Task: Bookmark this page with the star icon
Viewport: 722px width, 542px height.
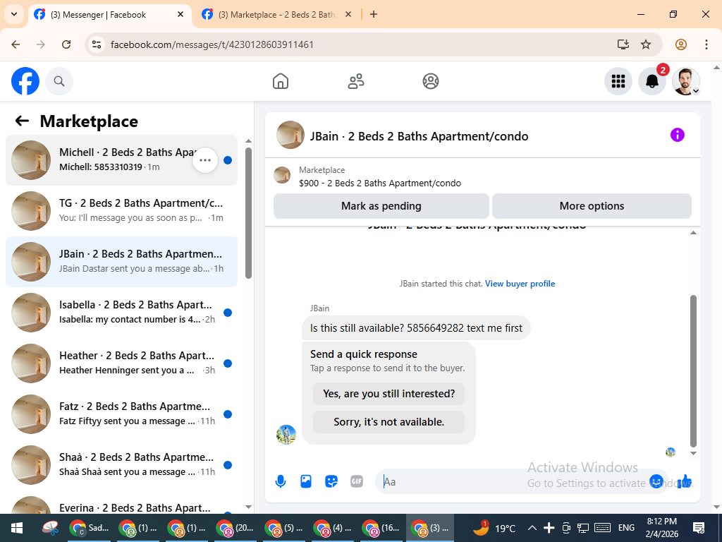Action: (x=646, y=44)
